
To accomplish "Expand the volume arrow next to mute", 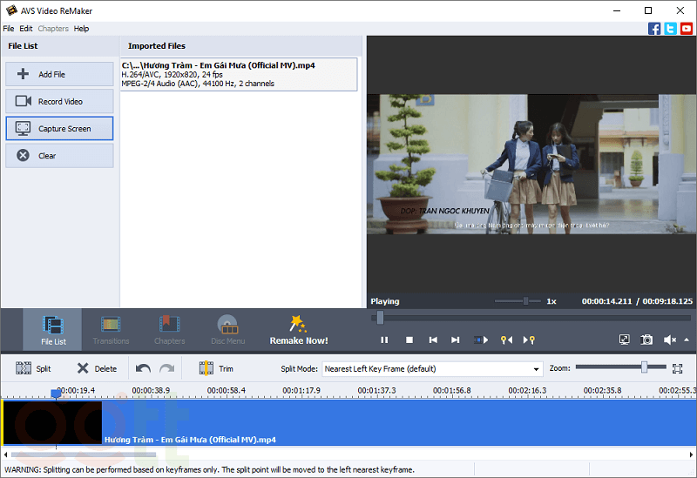I will coord(686,340).
